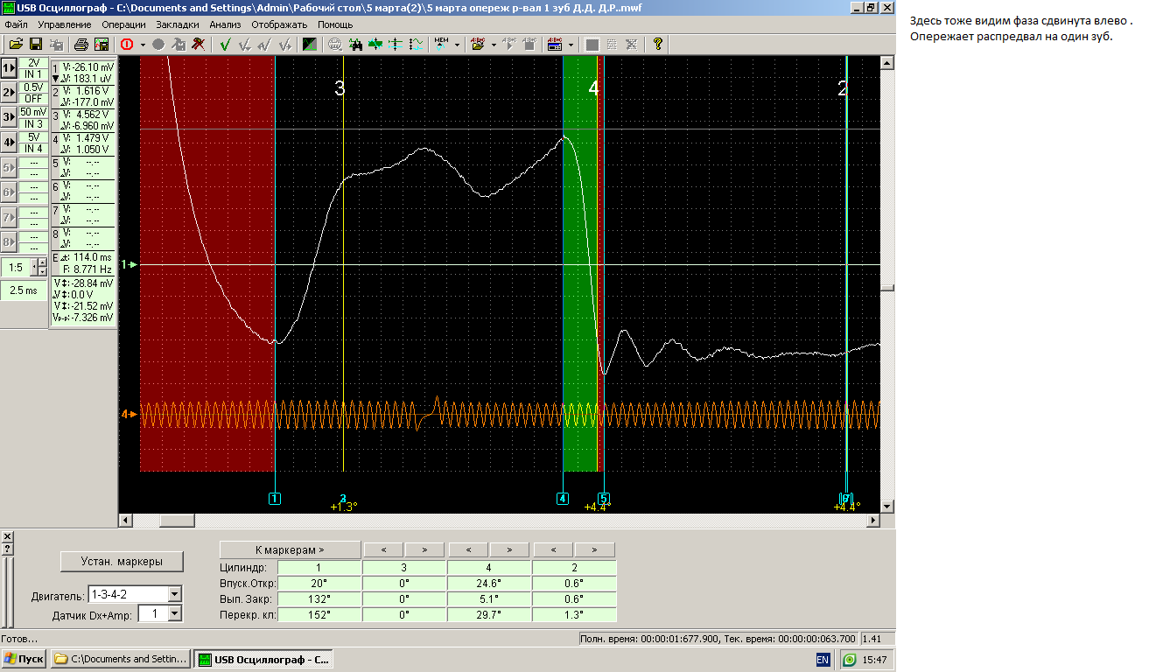Open the Анализ menu
Image resolution: width=1170 pixels, height=672 pixels.
(225, 25)
